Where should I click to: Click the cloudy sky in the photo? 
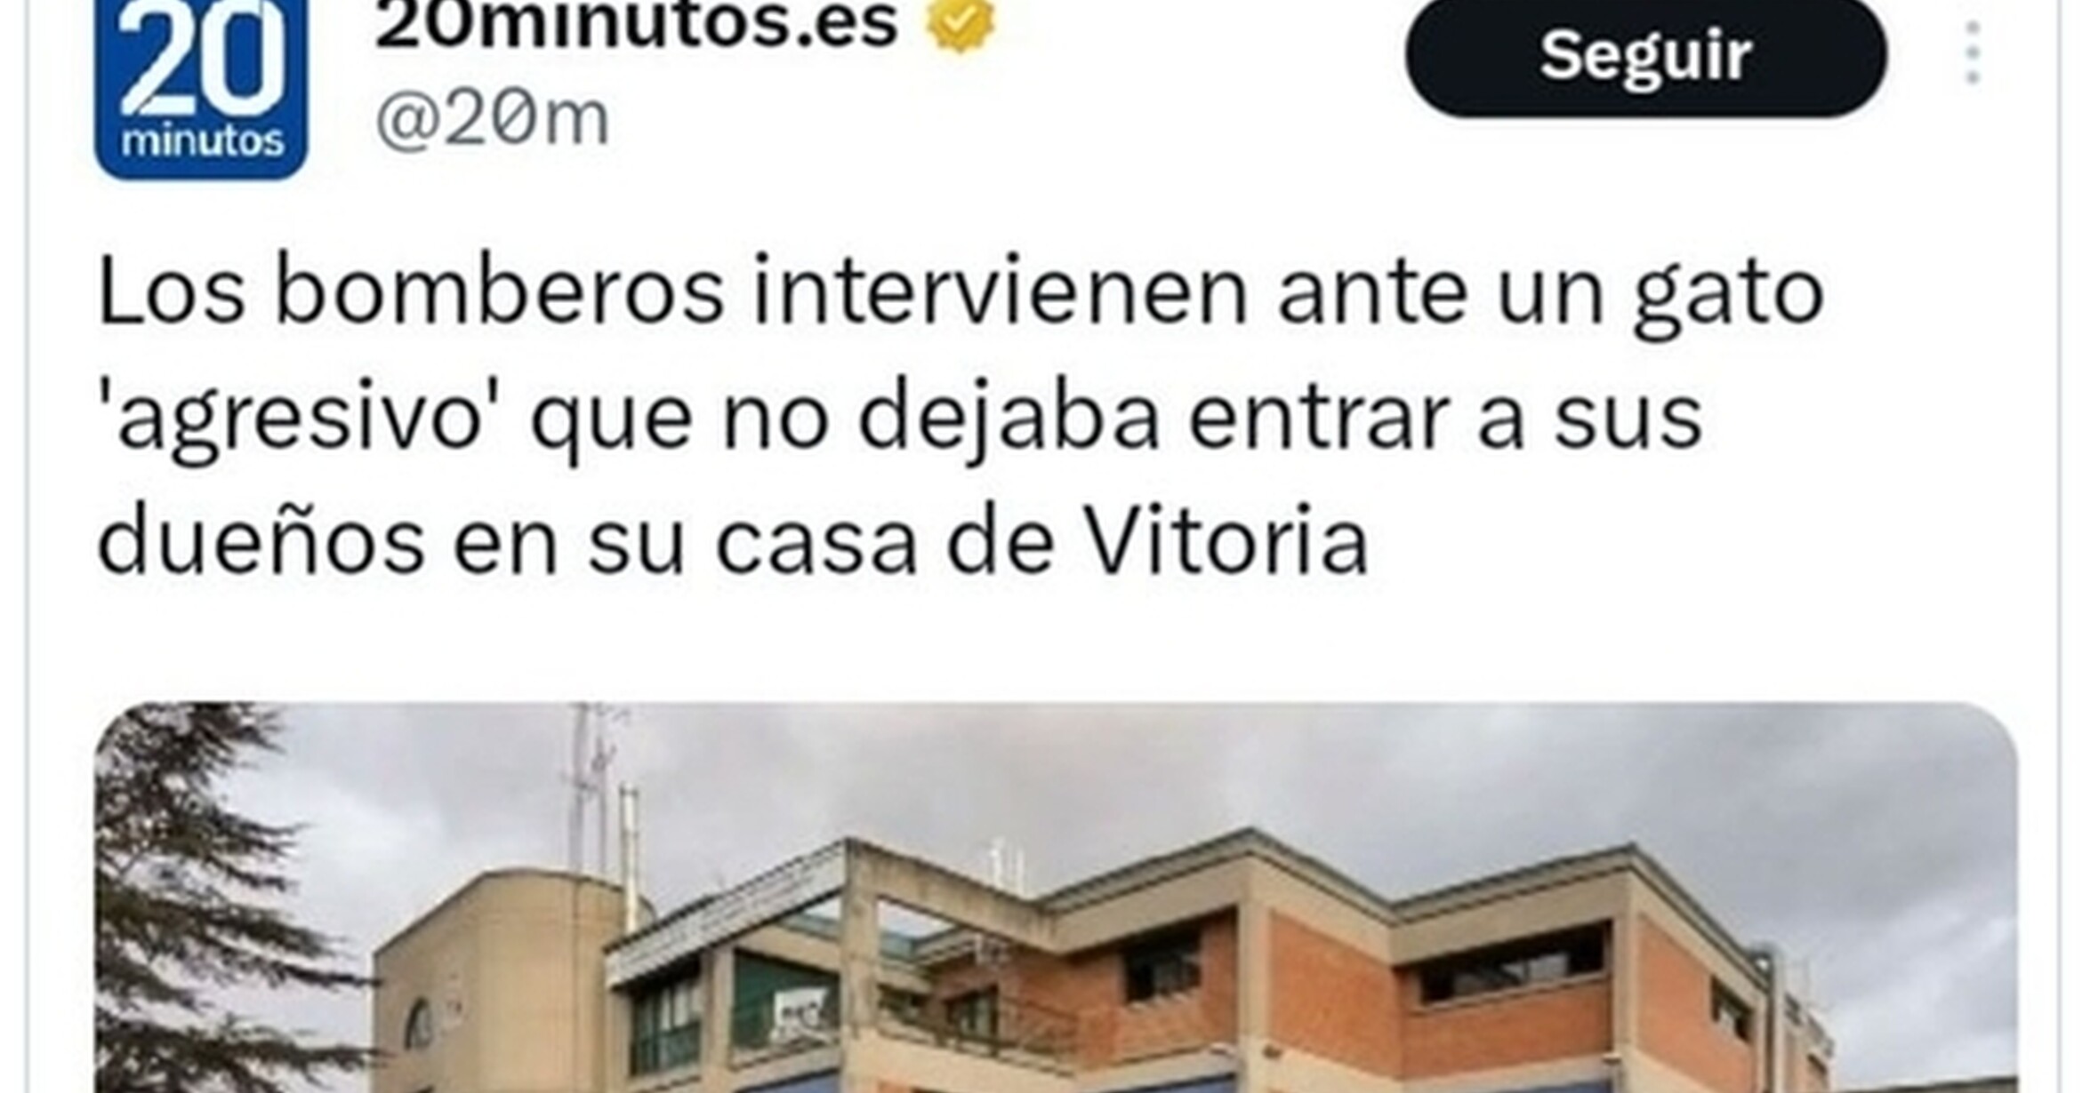tap(1334, 773)
